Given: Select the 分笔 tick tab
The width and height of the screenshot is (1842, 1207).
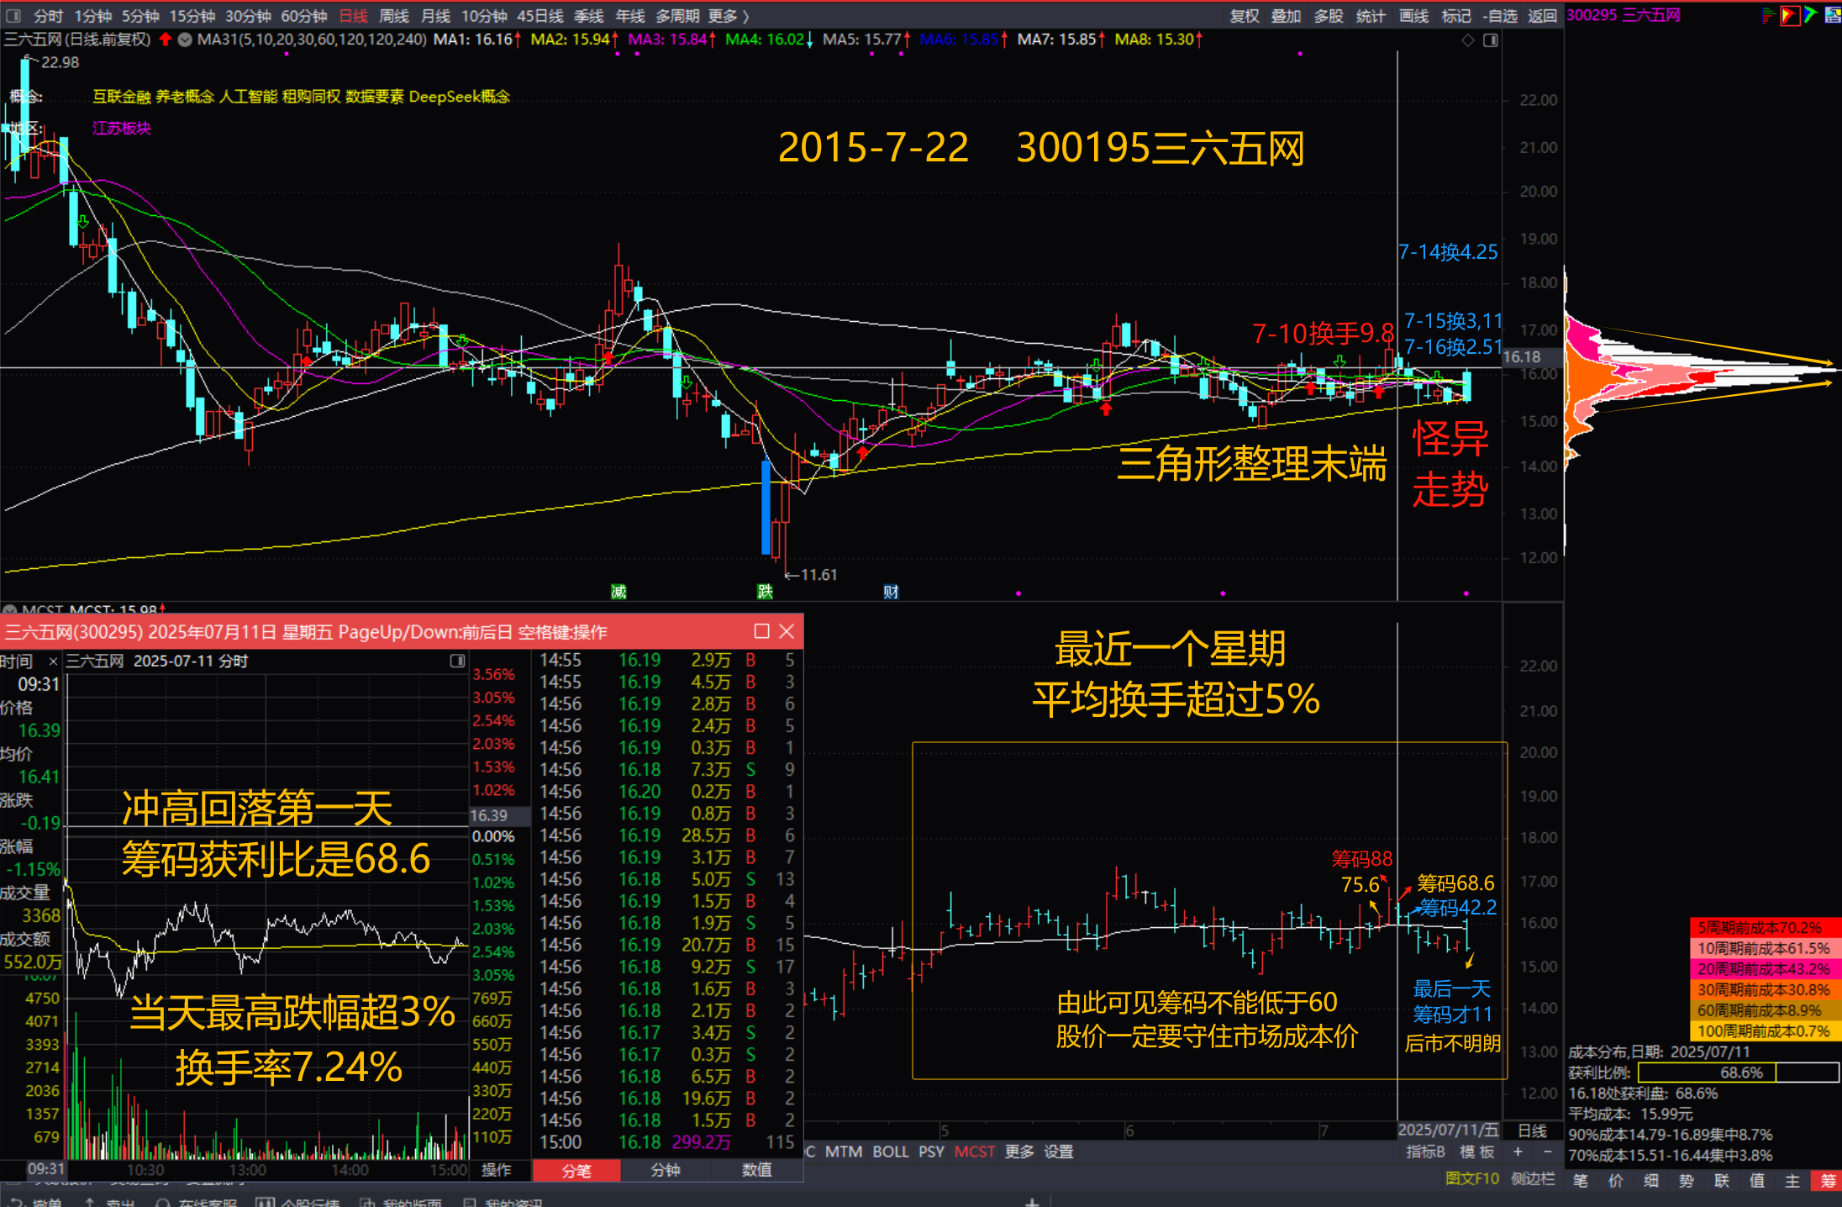Looking at the screenshot, I should 576,1171.
